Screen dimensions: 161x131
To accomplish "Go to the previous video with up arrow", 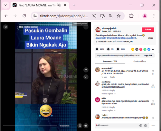I will click(x=86, y=70).
